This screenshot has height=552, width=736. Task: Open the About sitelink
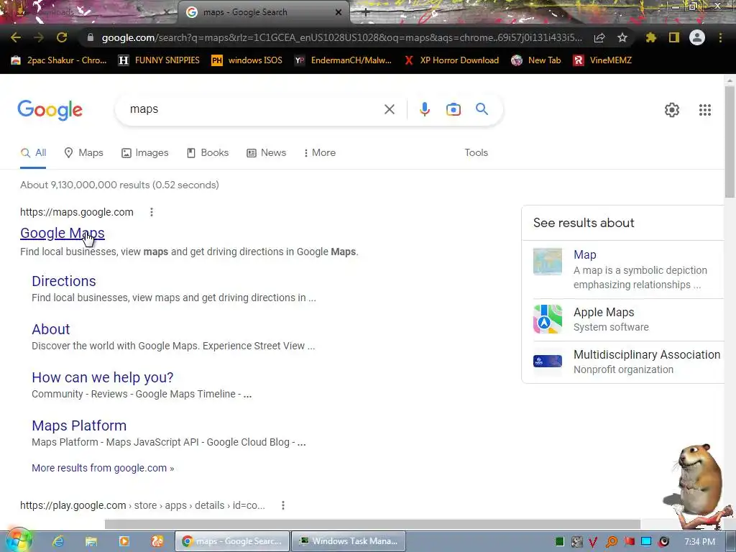51,329
